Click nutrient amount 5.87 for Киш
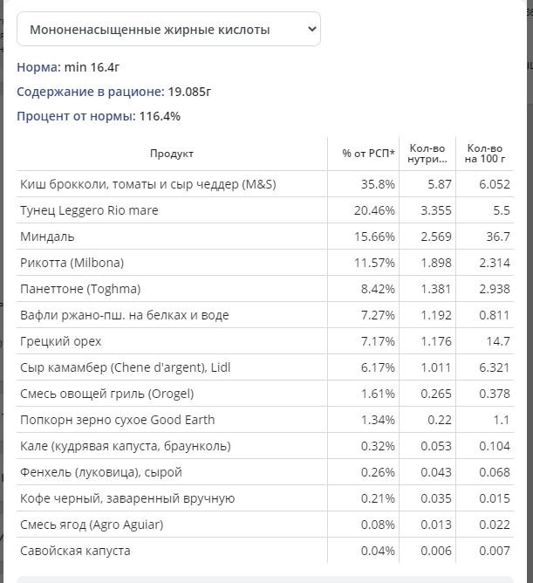533x583 pixels. (x=440, y=184)
